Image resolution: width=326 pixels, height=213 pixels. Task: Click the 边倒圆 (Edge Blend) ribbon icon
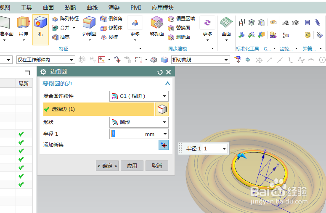[x=89, y=22]
